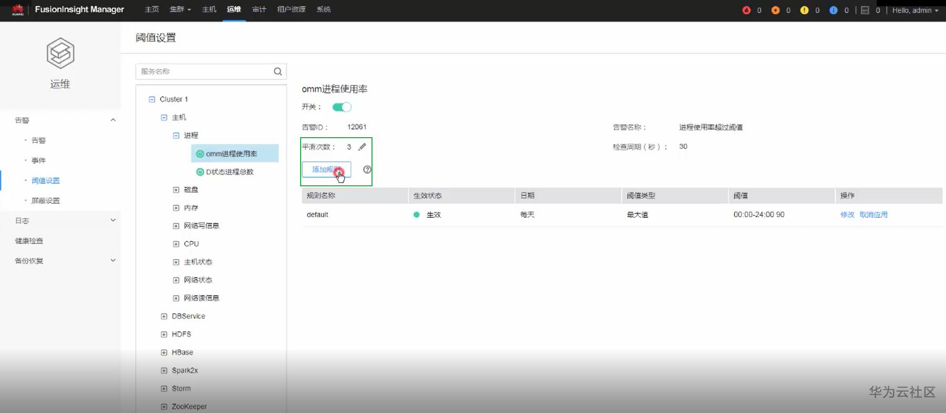The image size is (946, 413).
Task: Expand the HDFS tree node
Action: (164, 334)
